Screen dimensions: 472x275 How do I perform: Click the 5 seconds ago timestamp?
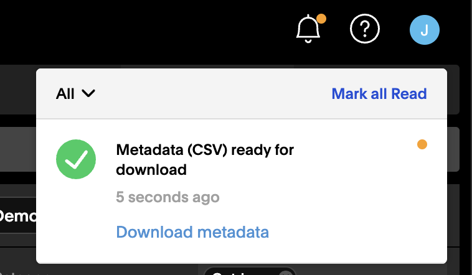point(168,197)
